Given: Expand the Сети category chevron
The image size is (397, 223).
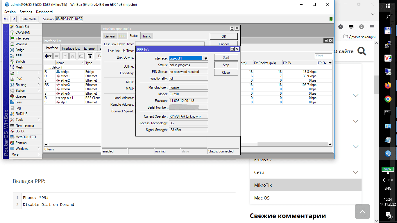Looking at the screenshot, I should 355,172.
